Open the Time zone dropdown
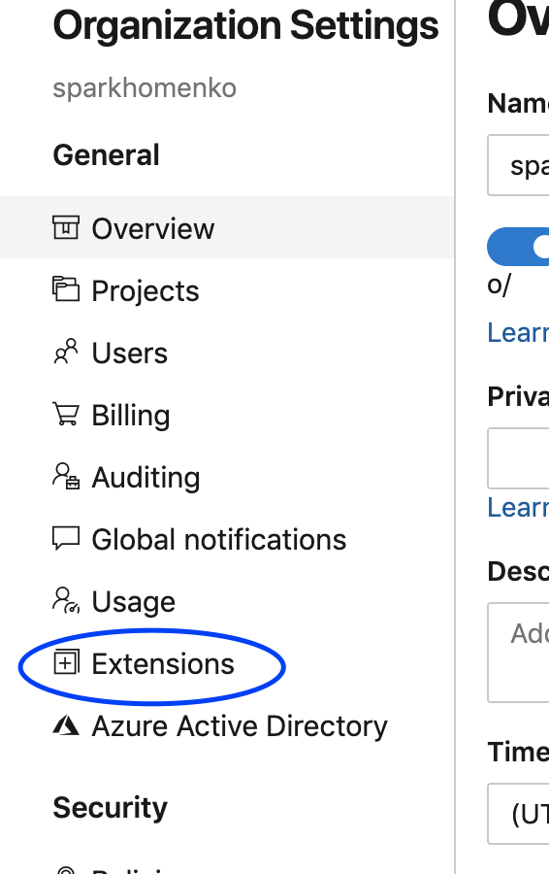The height and width of the screenshot is (874, 549). tap(518, 814)
